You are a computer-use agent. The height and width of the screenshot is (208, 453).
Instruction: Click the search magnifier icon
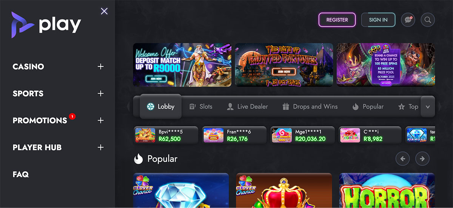pos(428,20)
